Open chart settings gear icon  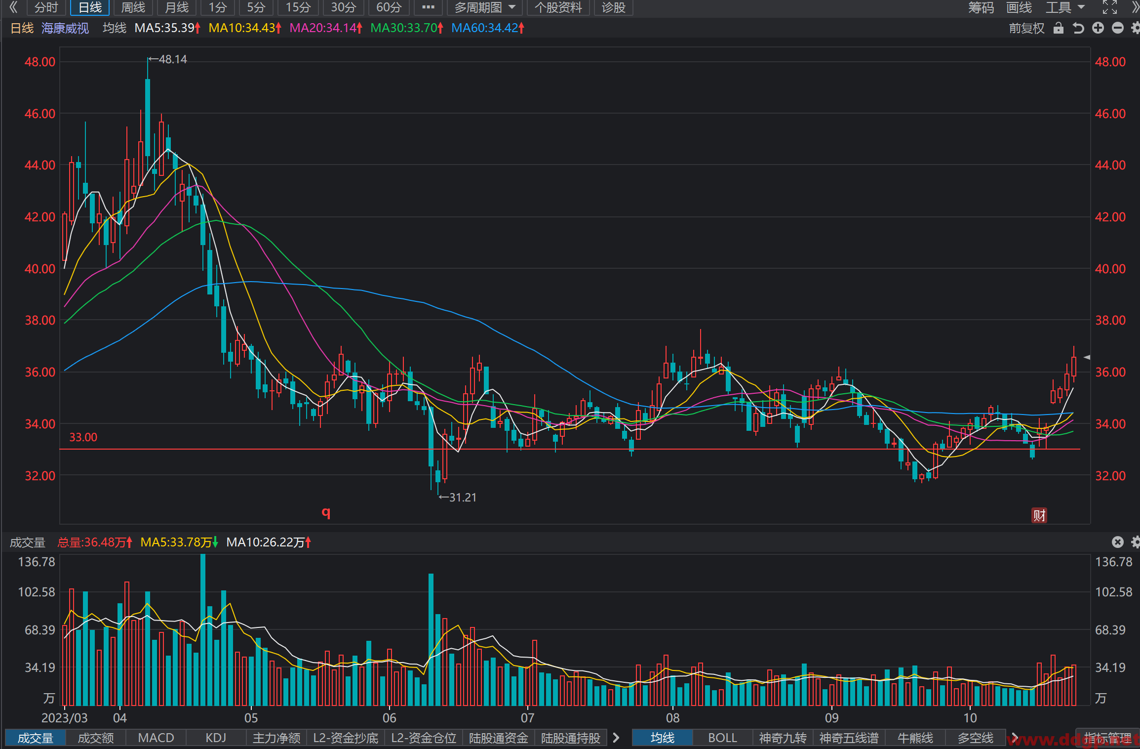click(x=1136, y=28)
